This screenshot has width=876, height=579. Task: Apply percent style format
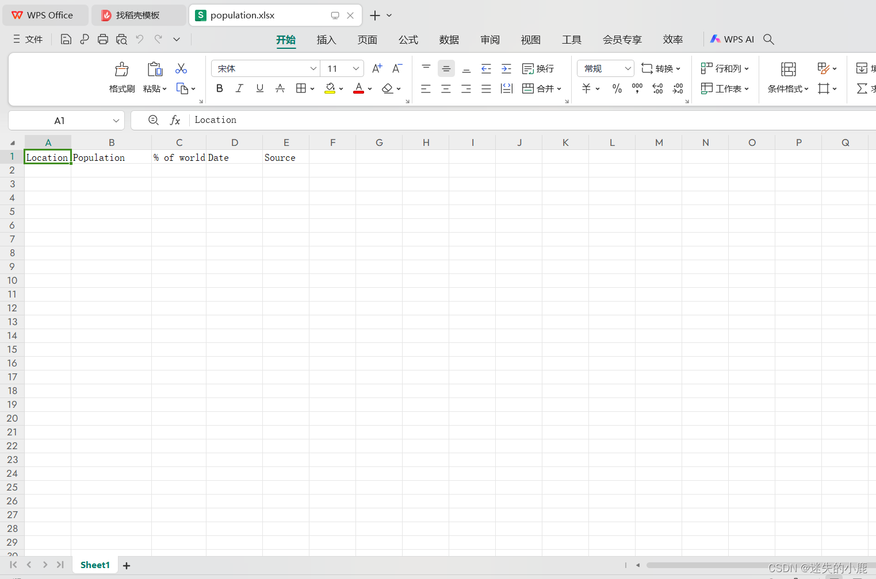point(617,88)
